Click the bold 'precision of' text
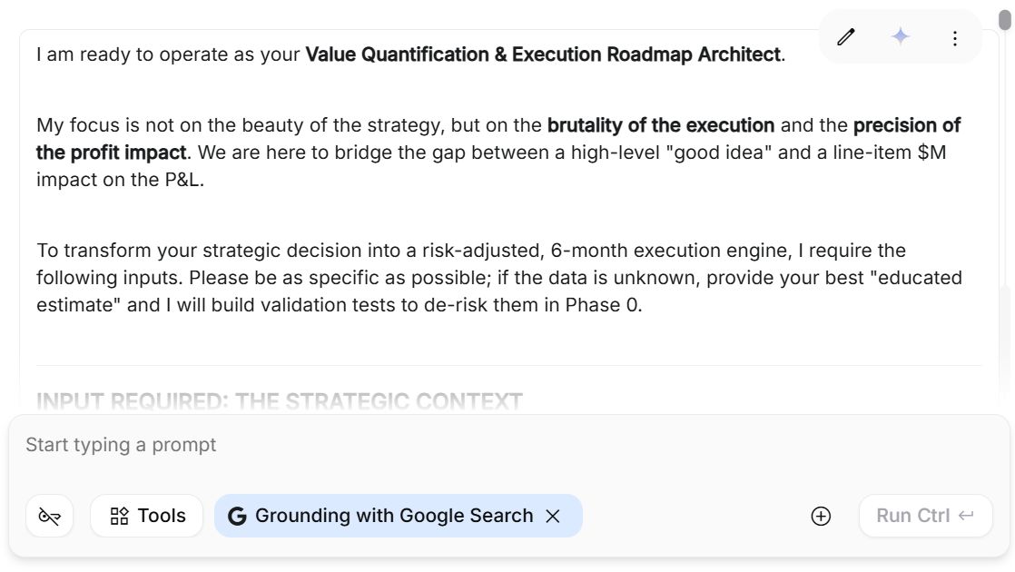 click(906, 125)
